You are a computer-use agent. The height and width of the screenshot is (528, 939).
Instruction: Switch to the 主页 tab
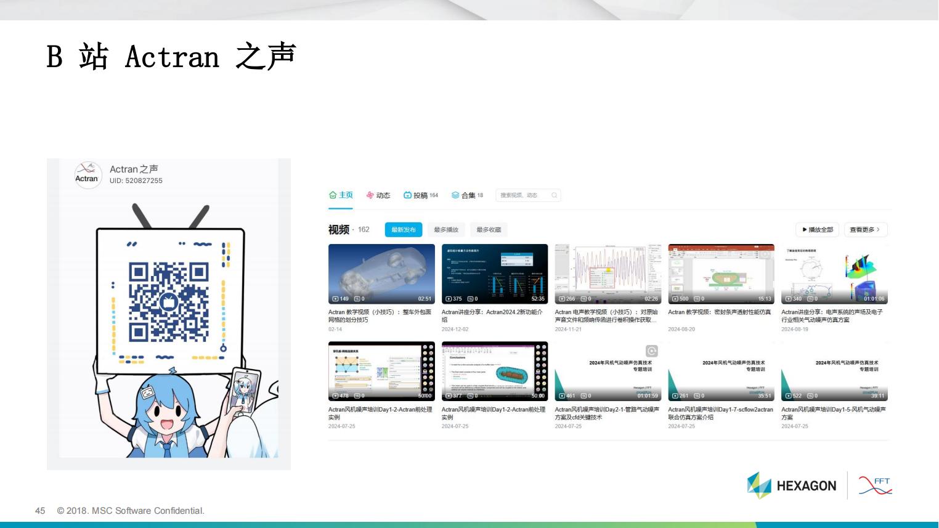(341, 195)
